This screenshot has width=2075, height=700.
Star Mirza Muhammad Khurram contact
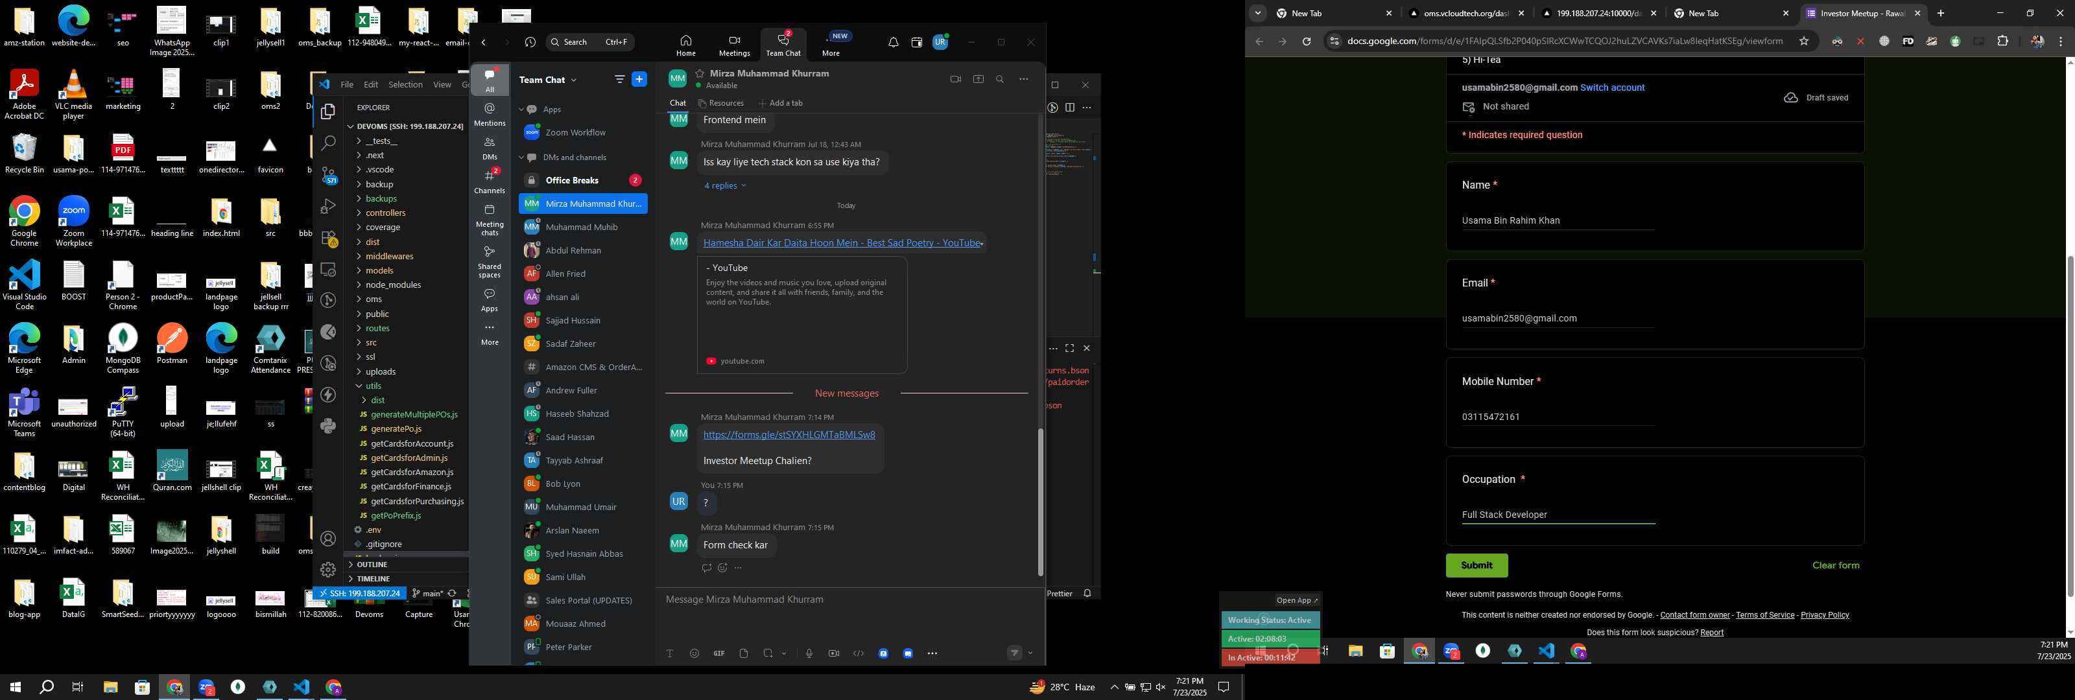pos(700,73)
